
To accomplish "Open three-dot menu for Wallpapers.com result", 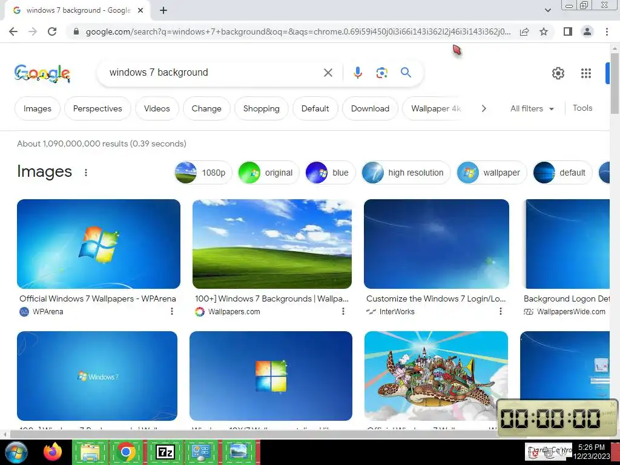I will point(343,312).
